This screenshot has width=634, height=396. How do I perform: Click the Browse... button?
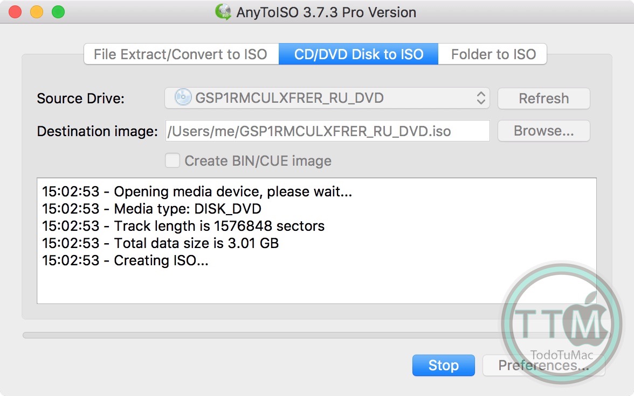tap(543, 131)
